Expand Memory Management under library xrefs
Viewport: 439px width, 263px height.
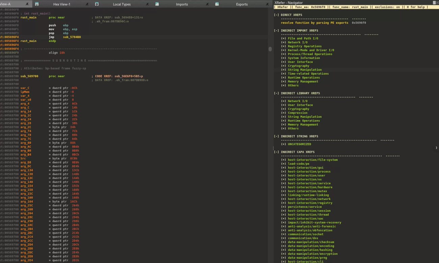point(284,125)
